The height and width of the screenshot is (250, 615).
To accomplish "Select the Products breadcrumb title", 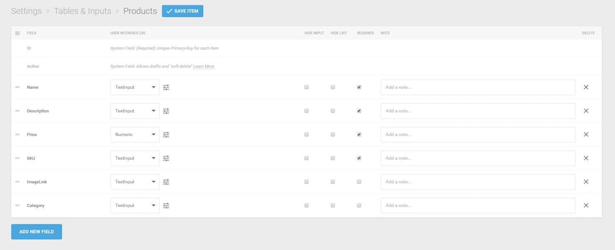I will [x=140, y=11].
